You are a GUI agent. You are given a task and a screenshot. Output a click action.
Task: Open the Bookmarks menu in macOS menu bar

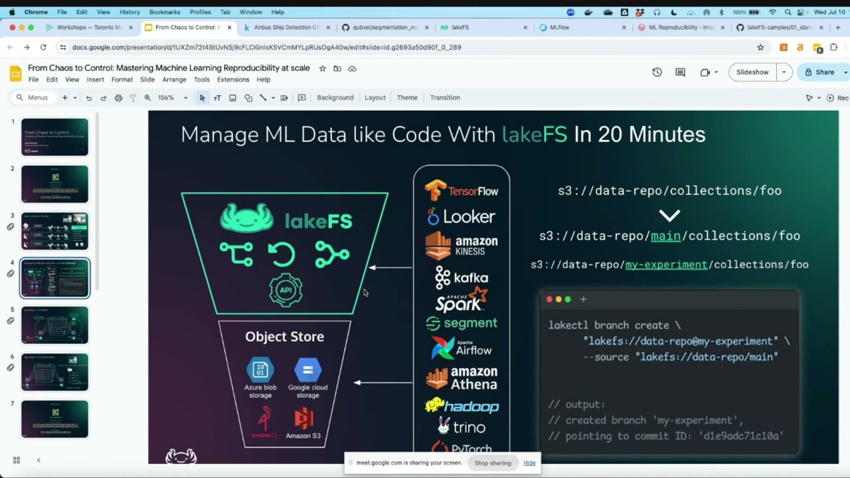pyautogui.click(x=165, y=12)
